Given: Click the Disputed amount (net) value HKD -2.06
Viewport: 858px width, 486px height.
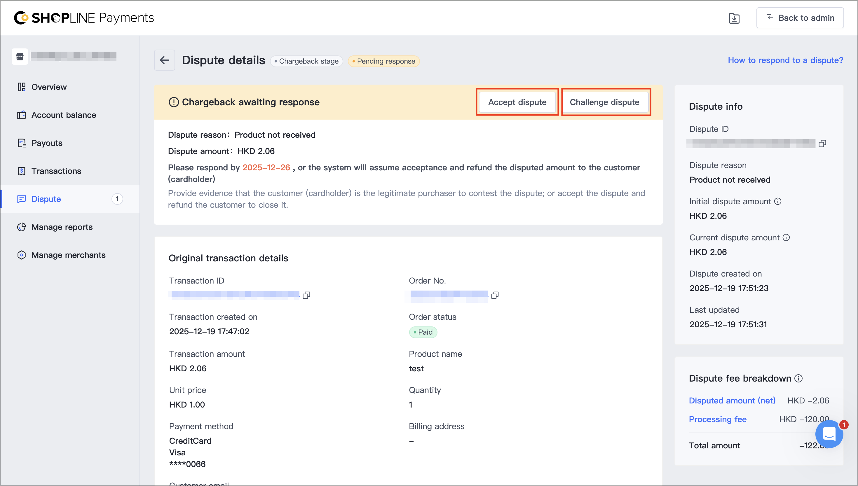Looking at the screenshot, I should 808,401.
